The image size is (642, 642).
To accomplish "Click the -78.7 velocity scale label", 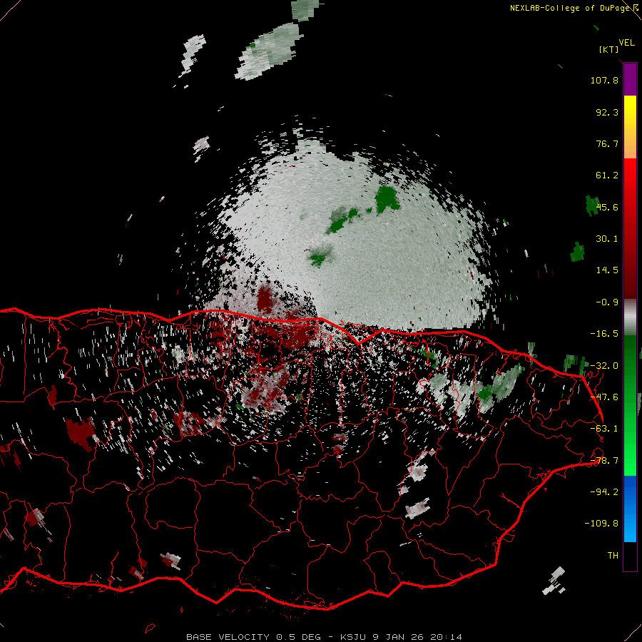I will pos(604,461).
